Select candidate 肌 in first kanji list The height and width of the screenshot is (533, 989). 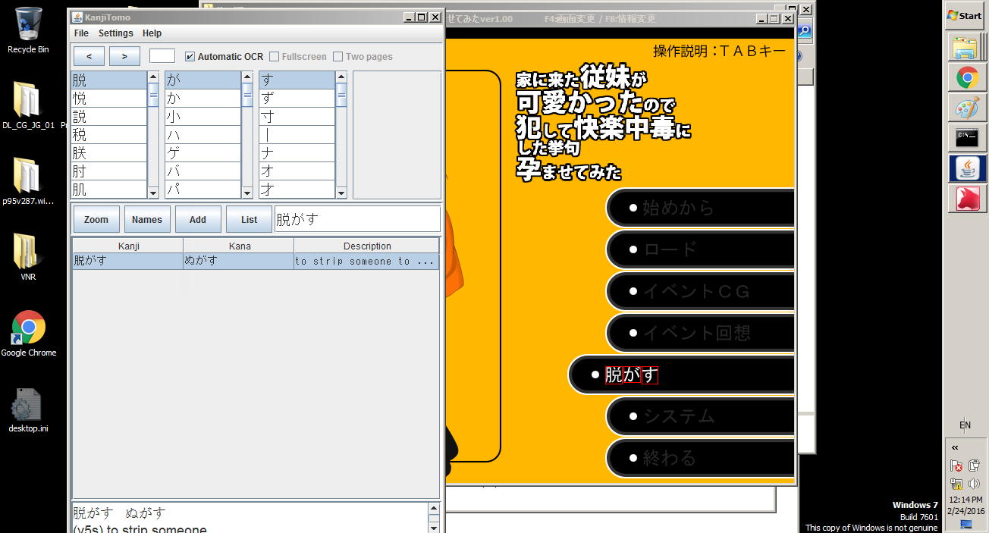109,190
